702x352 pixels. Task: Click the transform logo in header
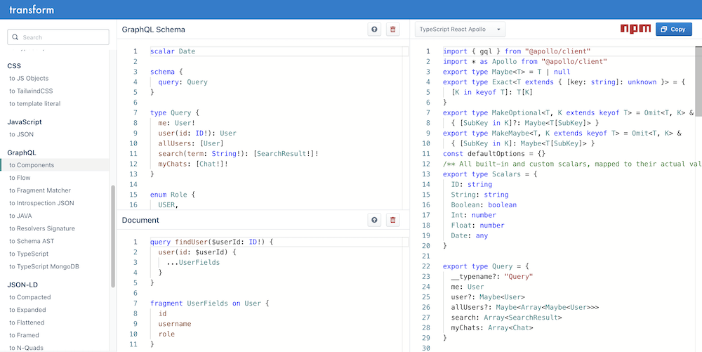click(32, 10)
